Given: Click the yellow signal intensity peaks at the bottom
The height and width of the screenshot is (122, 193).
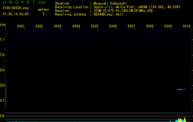Looking at the screenshot, I should tap(182, 120).
